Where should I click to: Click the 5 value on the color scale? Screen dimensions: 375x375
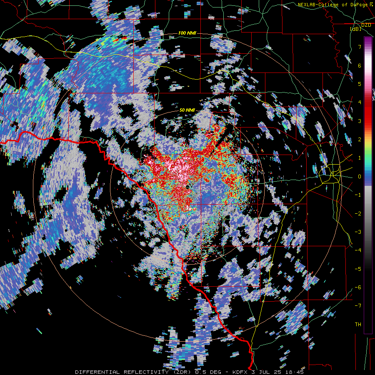[x=360, y=84]
